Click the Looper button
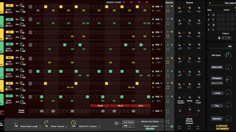 point(217,93)
